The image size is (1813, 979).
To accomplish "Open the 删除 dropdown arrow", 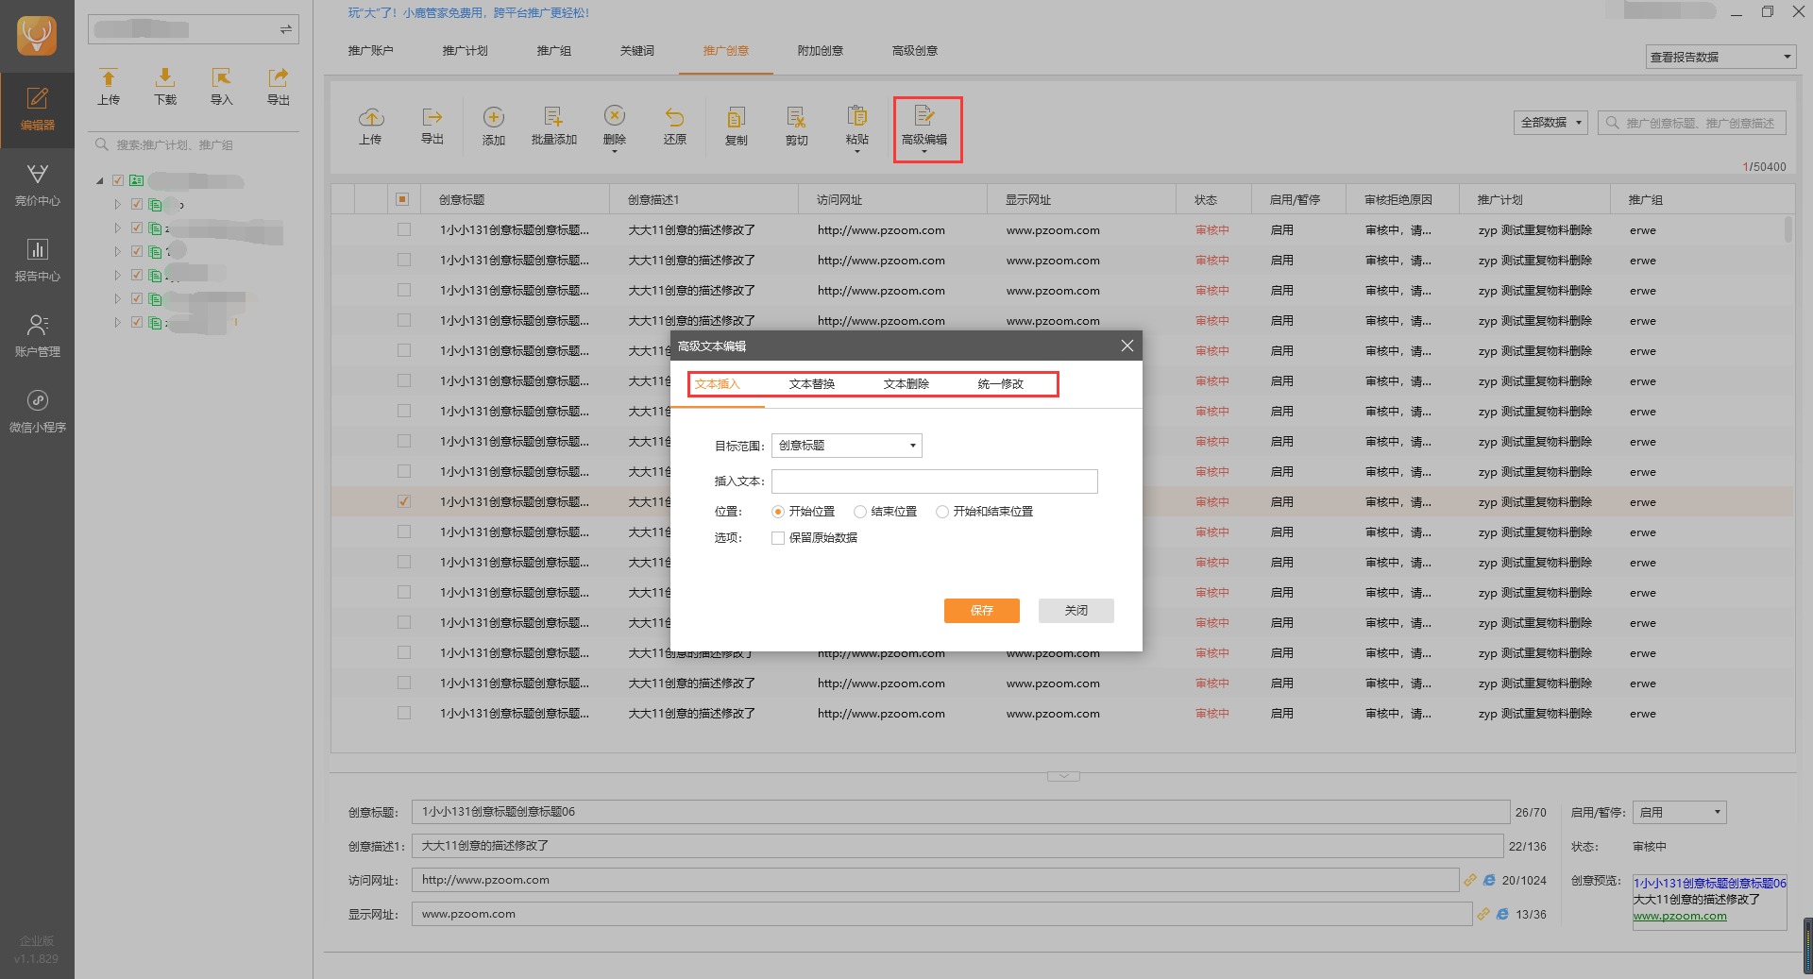I will (x=615, y=152).
